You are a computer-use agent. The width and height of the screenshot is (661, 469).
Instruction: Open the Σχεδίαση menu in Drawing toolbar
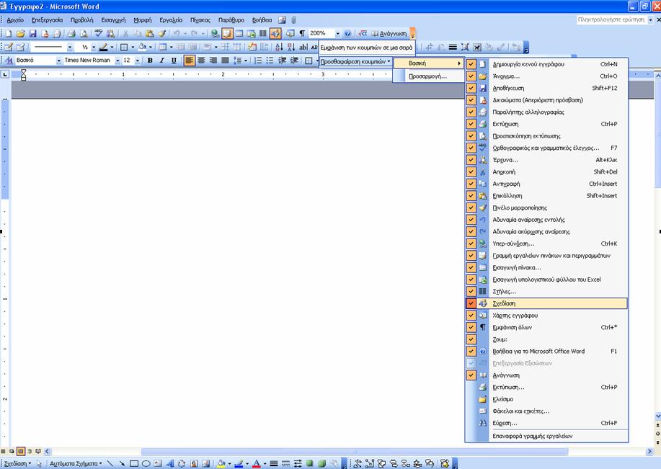tap(18, 463)
